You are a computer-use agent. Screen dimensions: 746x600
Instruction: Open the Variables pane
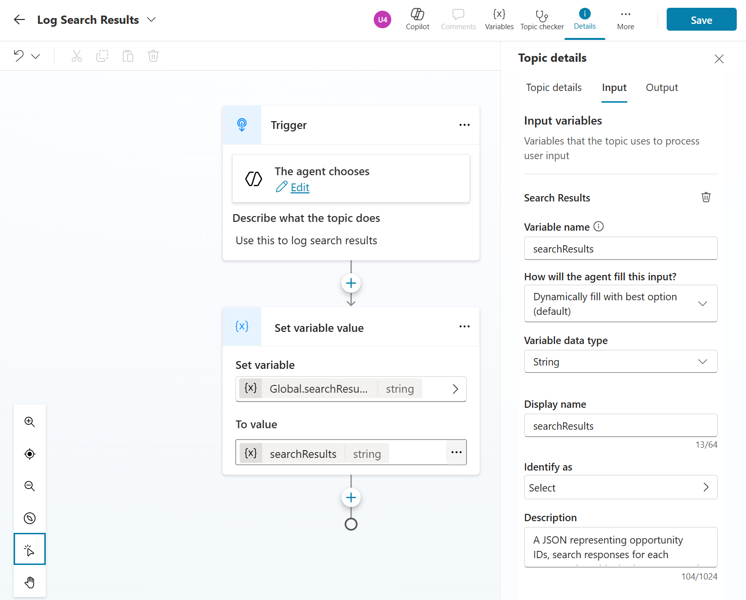[499, 19]
